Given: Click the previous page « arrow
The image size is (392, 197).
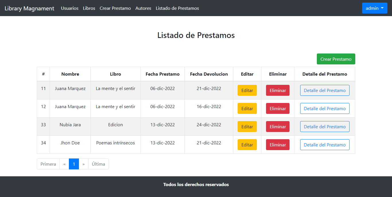Looking at the screenshot, I should 64,164.
